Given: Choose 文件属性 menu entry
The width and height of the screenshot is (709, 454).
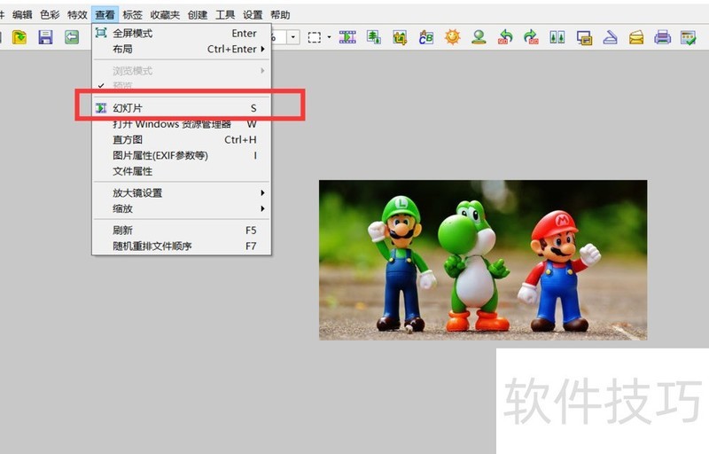Looking at the screenshot, I should tap(182, 171).
